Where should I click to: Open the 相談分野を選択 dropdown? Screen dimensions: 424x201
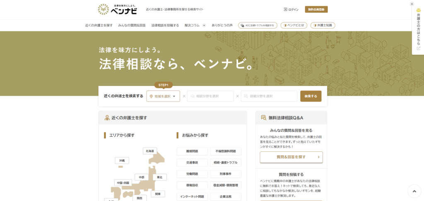tap(210, 96)
